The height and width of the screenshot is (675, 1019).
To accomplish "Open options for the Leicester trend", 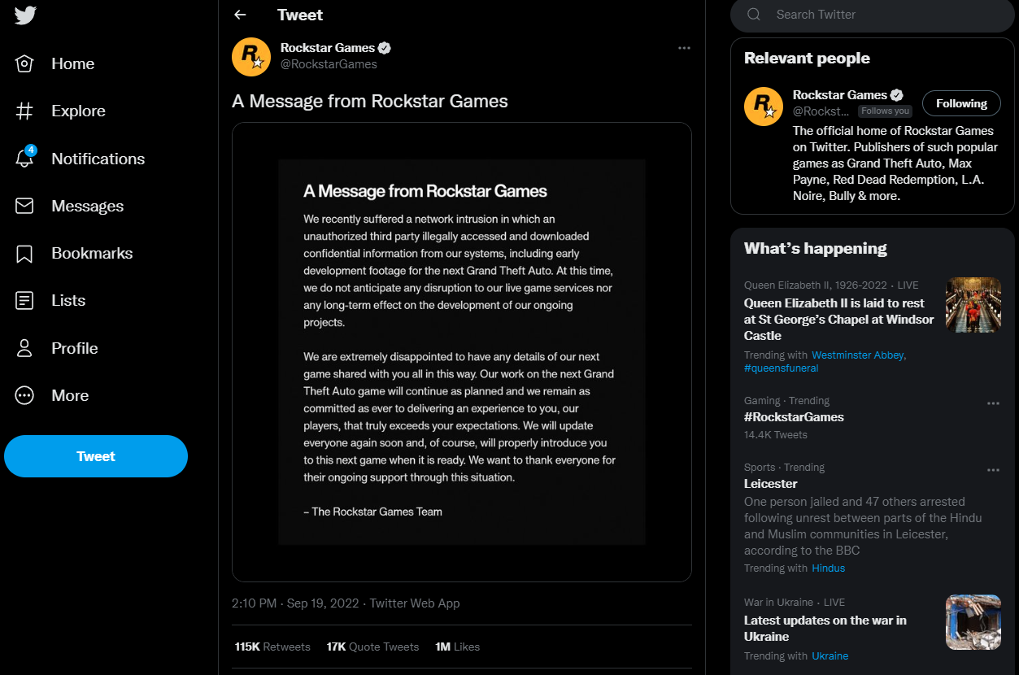I will (x=993, y=469).
